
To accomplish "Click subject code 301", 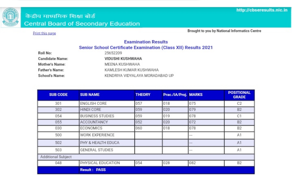I will pyautogui.click(x=58, y=104).
